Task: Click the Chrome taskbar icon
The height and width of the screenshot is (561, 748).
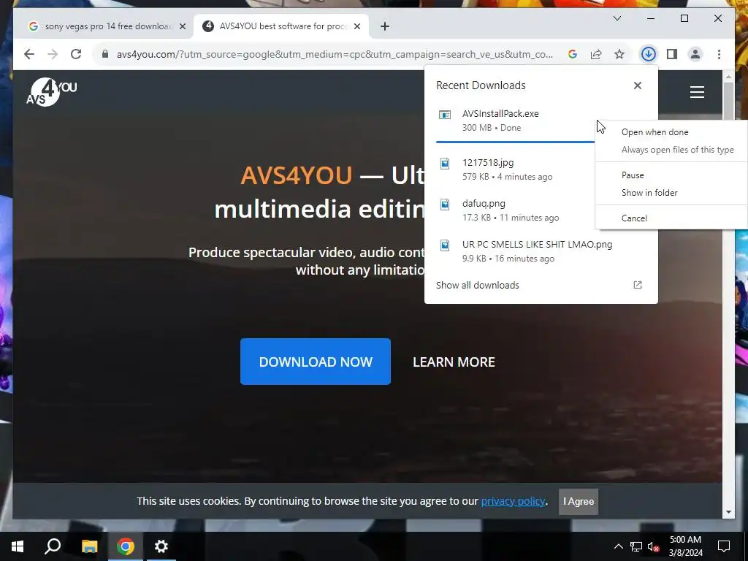Action: [126, 546]
